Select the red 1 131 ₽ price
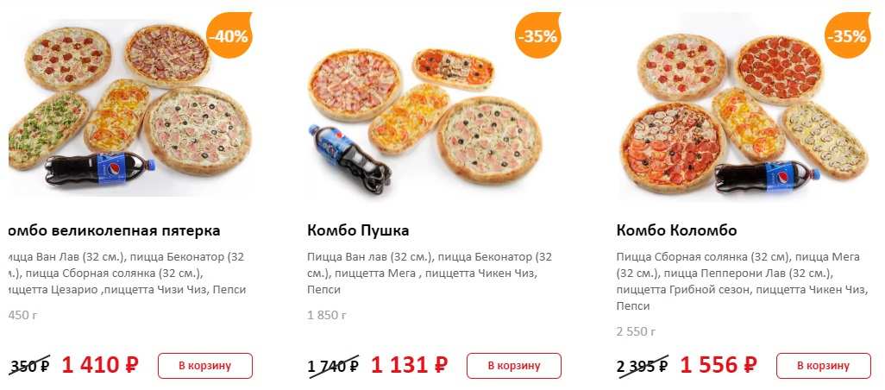Screen dimensions: 885x390 point(409,365)
